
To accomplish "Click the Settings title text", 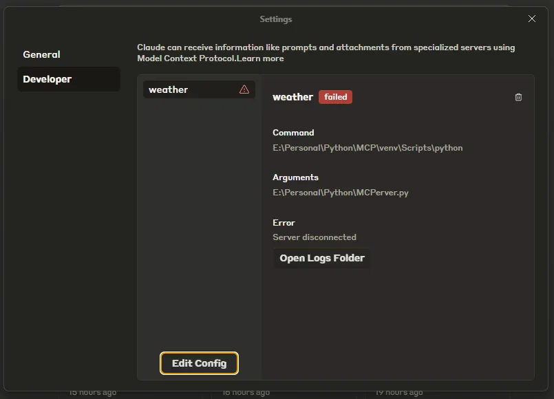I will 275,19.
